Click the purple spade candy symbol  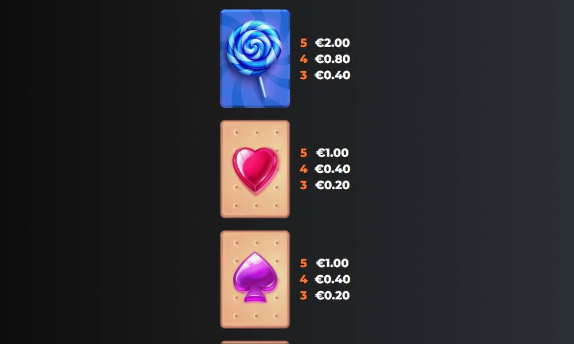click(255, 279)
